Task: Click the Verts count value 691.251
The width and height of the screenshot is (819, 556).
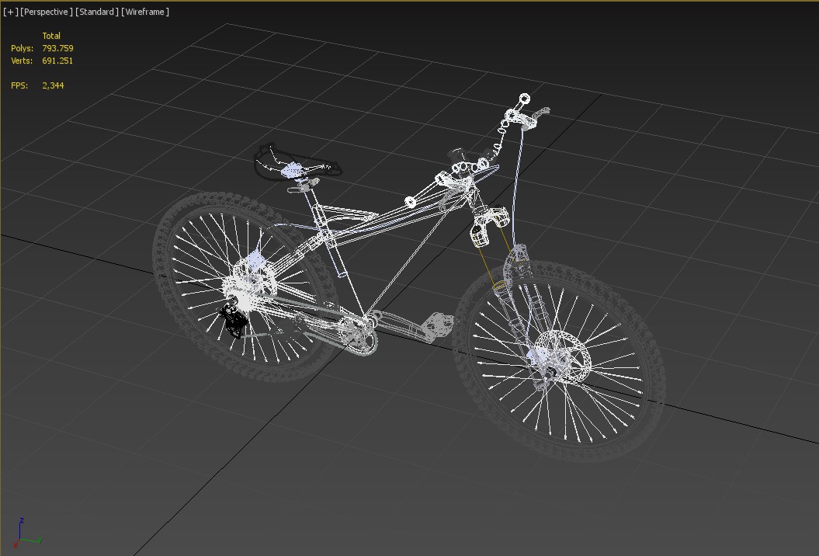Action: (x=57, y=61)
